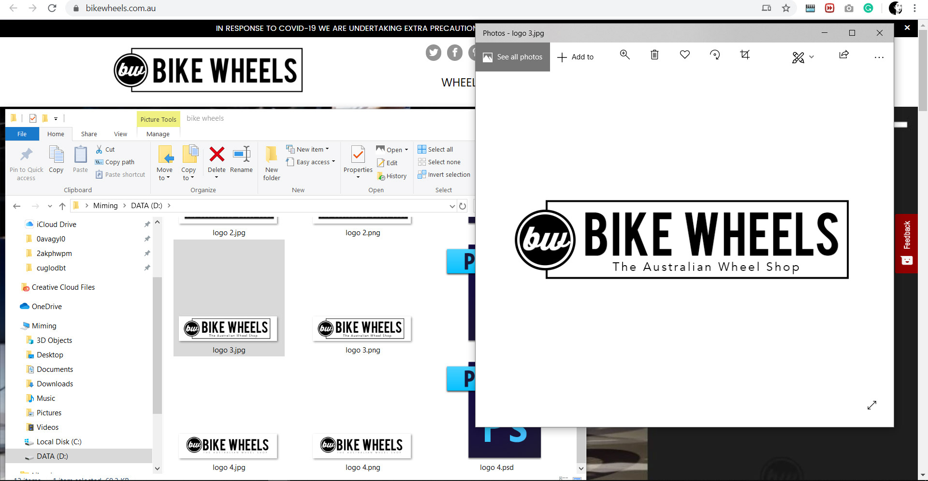Image resolution: width=928 pixels, height=481 pixels.
Task: Click the Bike Wheels site logo
Action: 208,70
